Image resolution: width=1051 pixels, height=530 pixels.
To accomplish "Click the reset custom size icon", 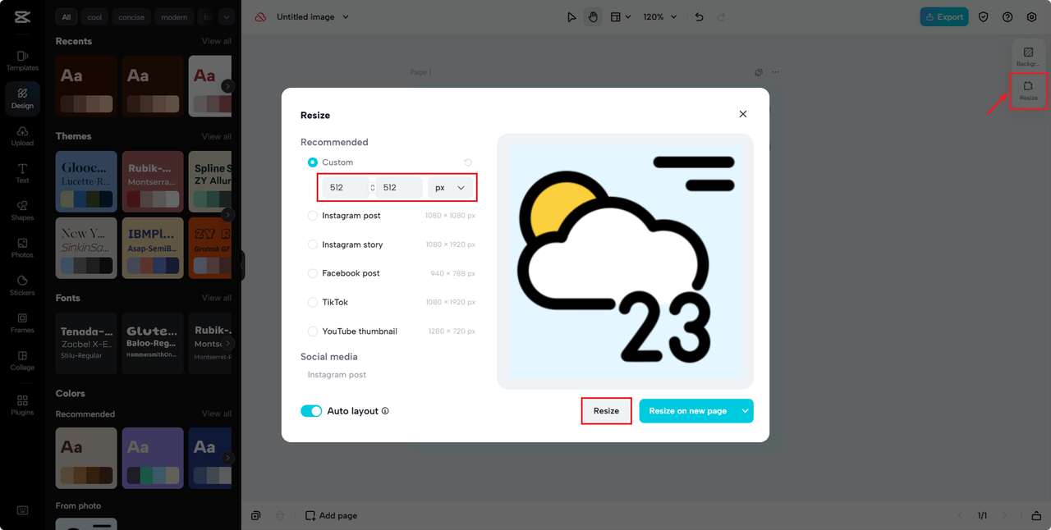I will click(x=468, y=162).
